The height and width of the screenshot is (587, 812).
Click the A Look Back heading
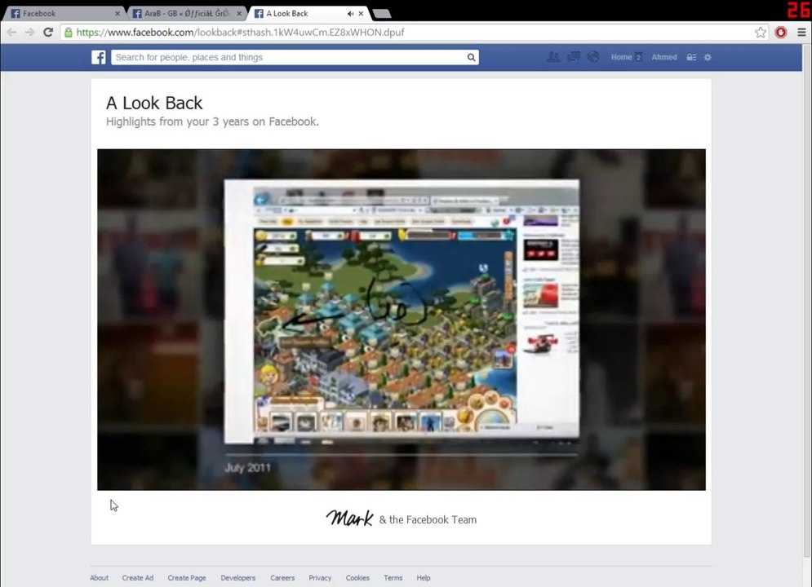point(153,103)
